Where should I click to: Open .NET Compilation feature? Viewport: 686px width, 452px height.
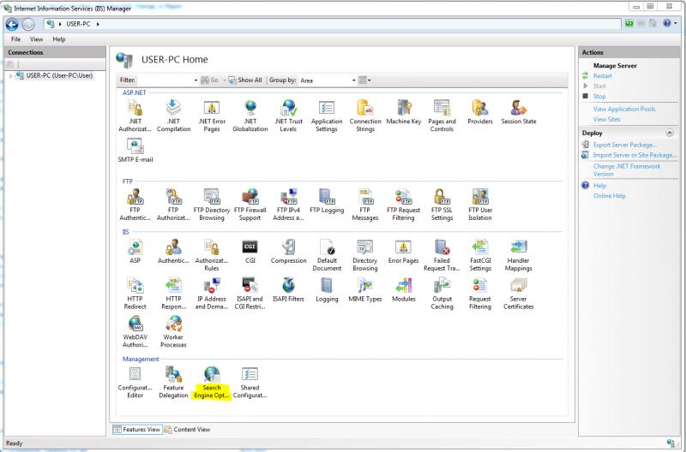coord(173,116)
